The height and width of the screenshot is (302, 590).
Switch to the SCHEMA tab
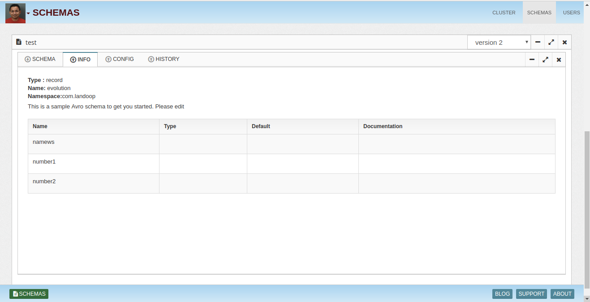pyautogui.click(x=40, y=59)
